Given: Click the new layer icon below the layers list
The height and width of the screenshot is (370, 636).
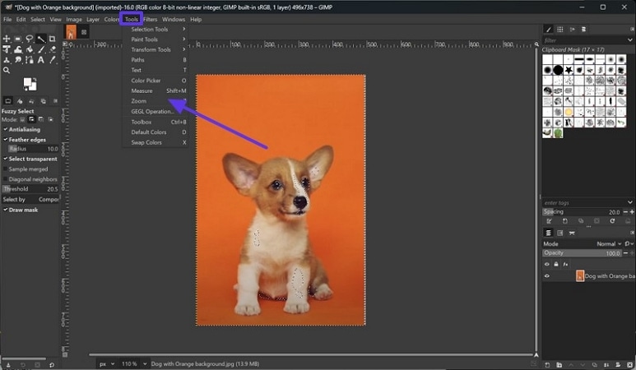Looking at the screenshot, I should point(547,365).
